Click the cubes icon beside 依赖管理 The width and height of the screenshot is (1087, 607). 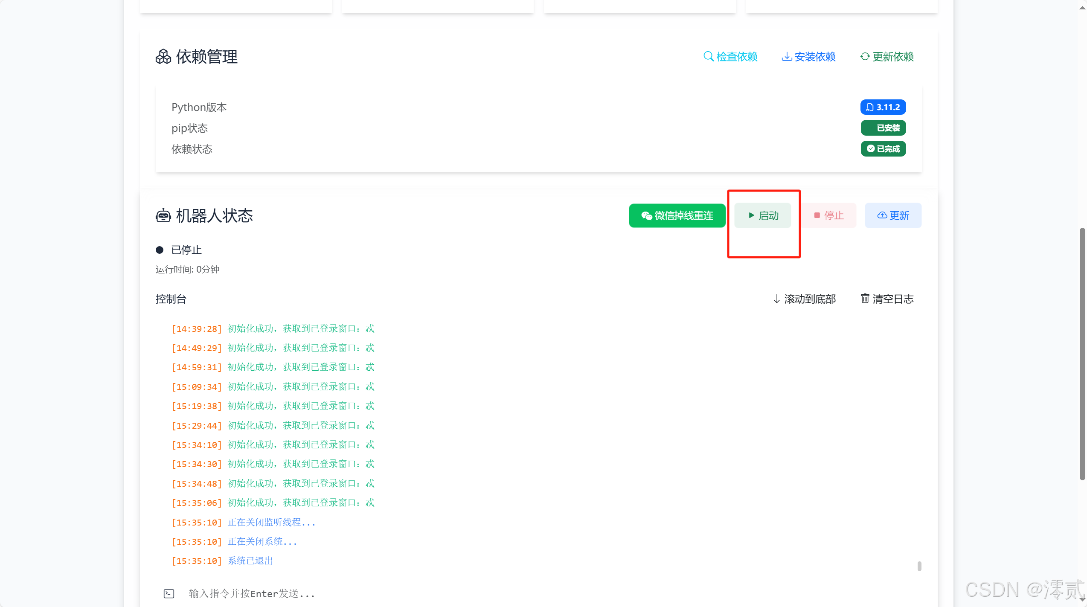tap(163, 56)
